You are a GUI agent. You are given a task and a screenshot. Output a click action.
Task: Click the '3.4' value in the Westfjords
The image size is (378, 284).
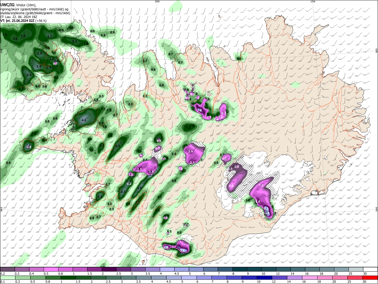point(39,66)
